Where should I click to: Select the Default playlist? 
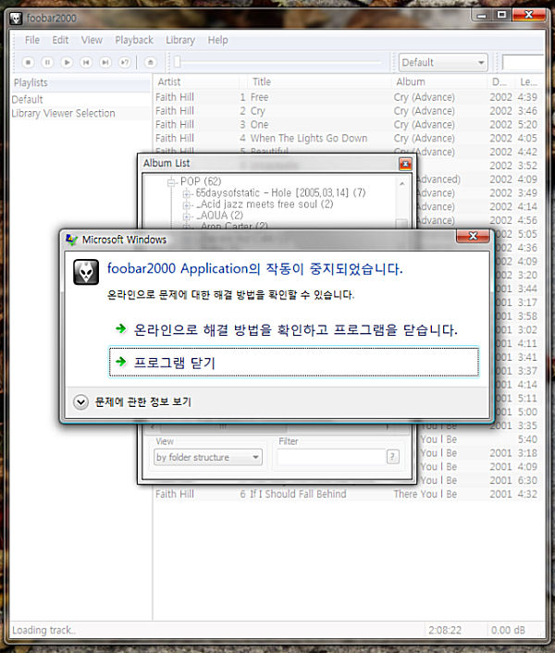tap(27, 100)
